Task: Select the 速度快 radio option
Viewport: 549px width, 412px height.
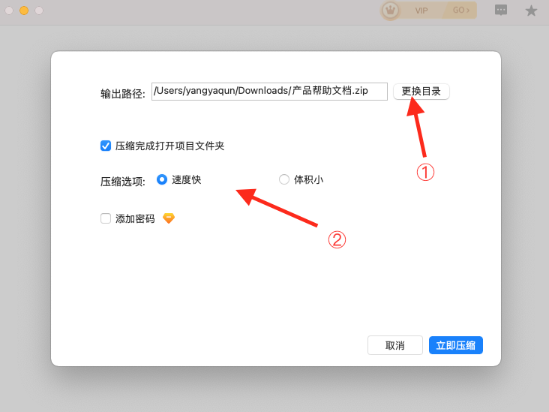Action: coord(162,179)
